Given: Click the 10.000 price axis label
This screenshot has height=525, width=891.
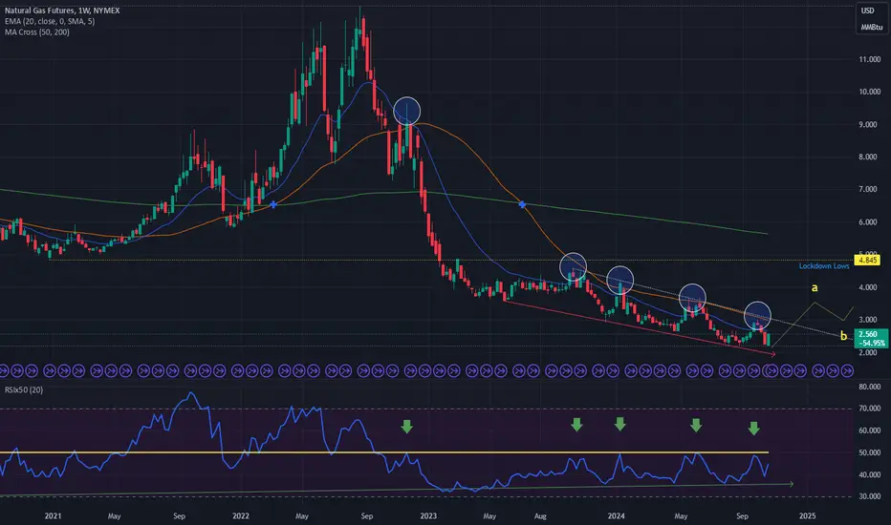Looking at the screenshot, I should pos(869,92).
